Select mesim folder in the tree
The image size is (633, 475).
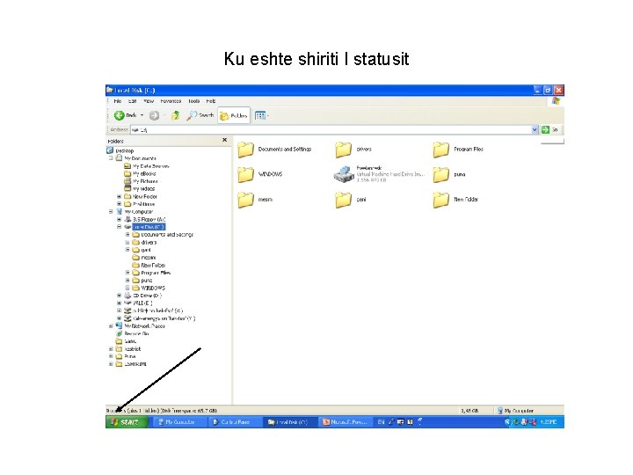(149, 257)
